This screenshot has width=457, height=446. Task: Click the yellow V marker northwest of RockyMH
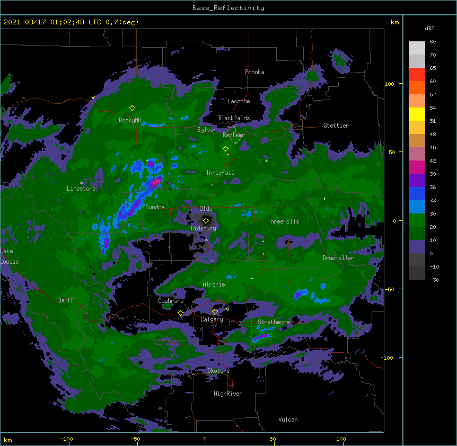pyautogui.click(x=93, y=97)
